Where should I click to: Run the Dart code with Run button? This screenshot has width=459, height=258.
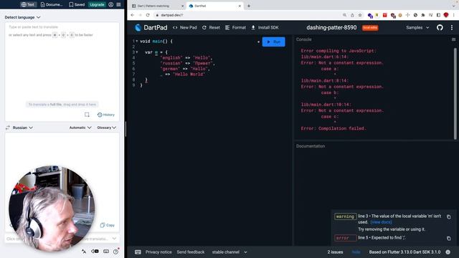pyautogui.click(x=273, y=42)
